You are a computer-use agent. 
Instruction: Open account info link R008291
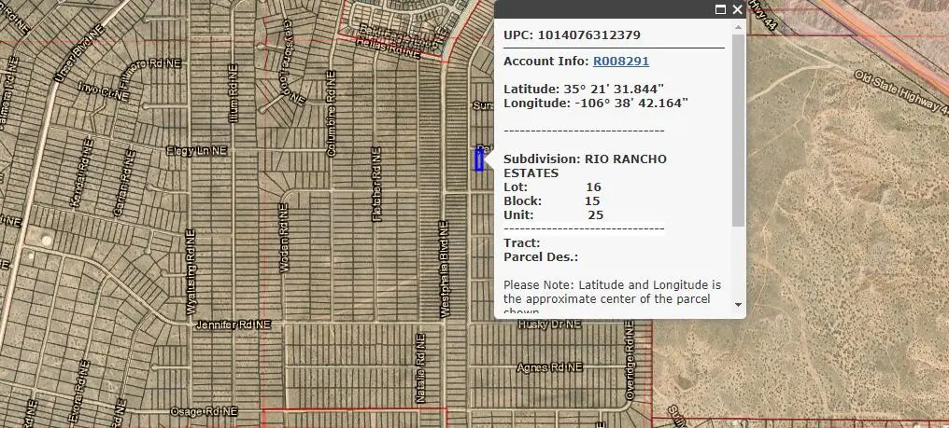click(620, 62)
